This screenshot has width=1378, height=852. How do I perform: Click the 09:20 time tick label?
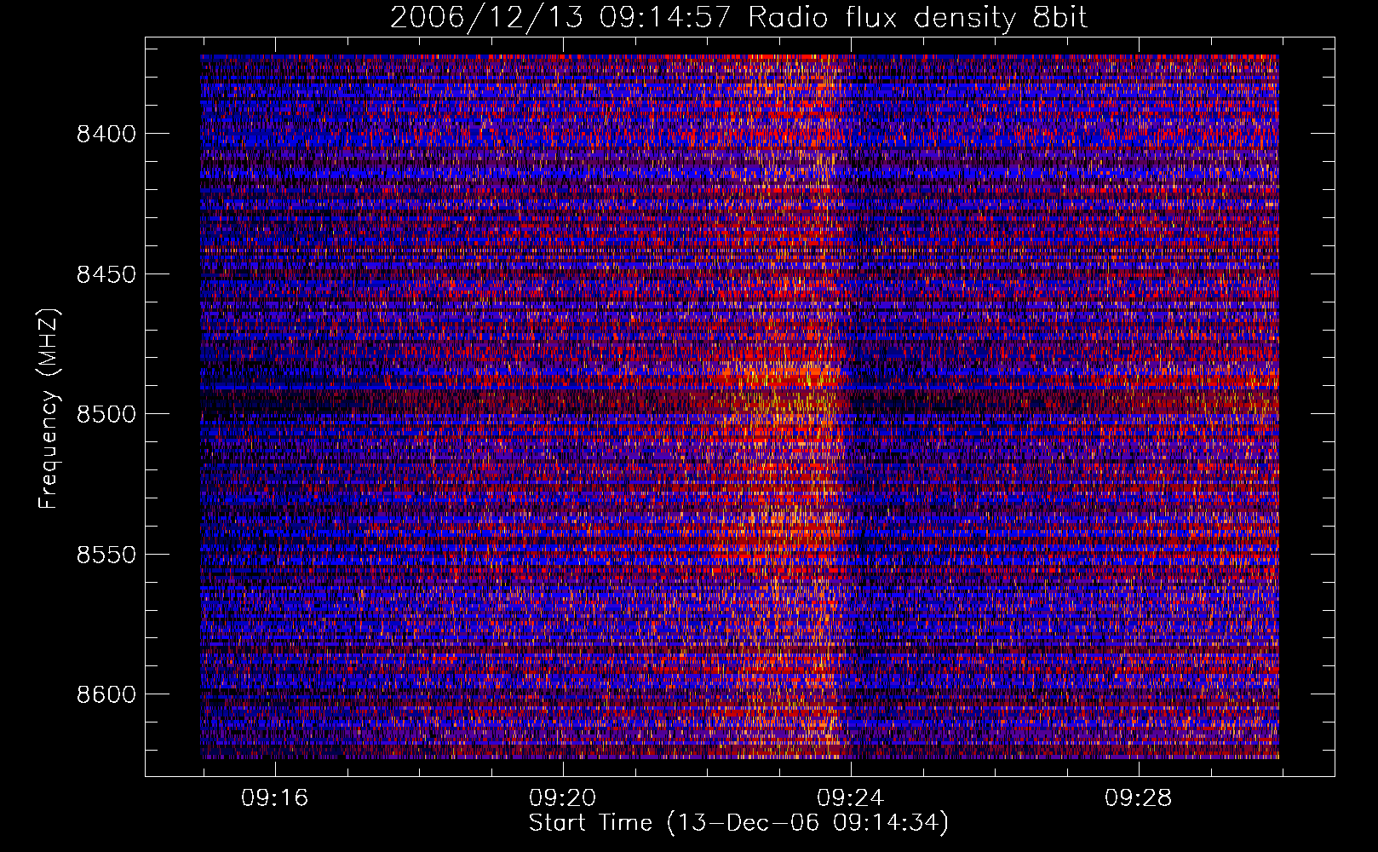[x=563, y=798]
